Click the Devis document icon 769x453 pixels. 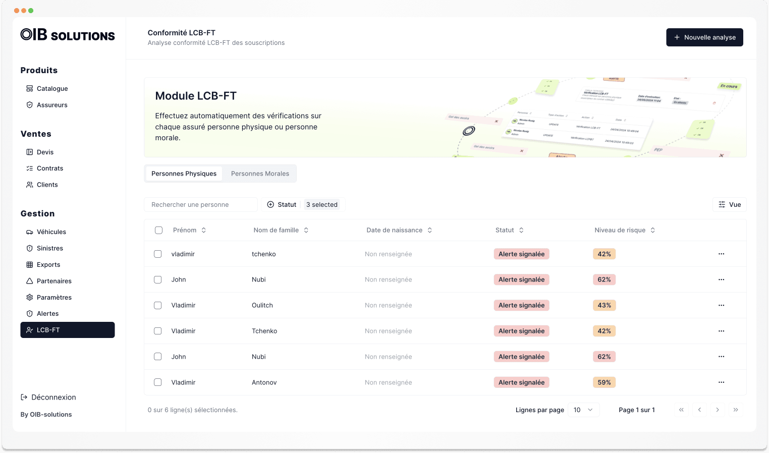(x=29, y=152)
